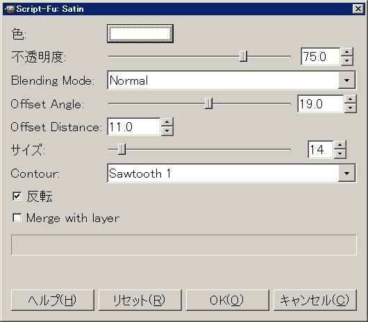
Task: Click the リセット(R) button
Action: point(140,300)
